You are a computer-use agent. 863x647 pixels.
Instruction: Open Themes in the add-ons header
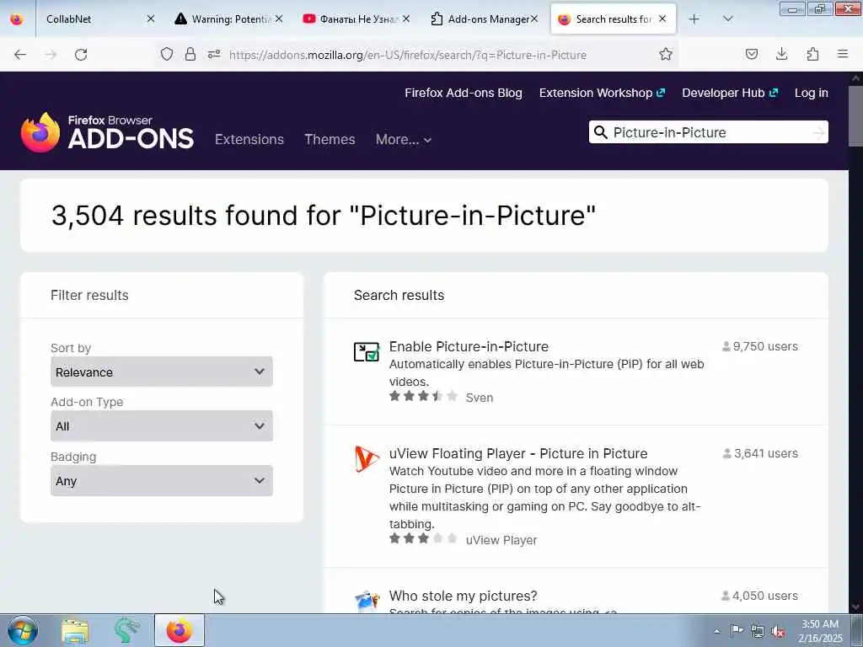330,139
